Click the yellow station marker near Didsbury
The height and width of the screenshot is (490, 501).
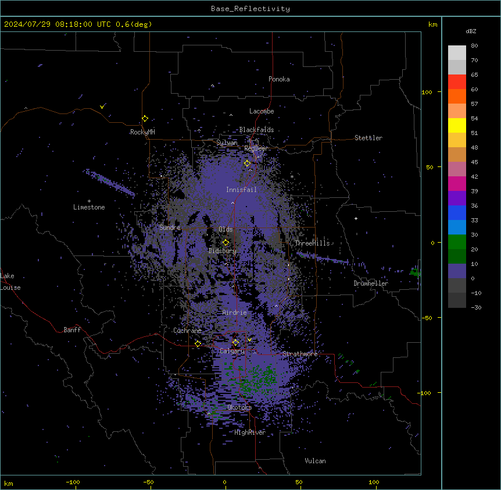coord(226,243)
